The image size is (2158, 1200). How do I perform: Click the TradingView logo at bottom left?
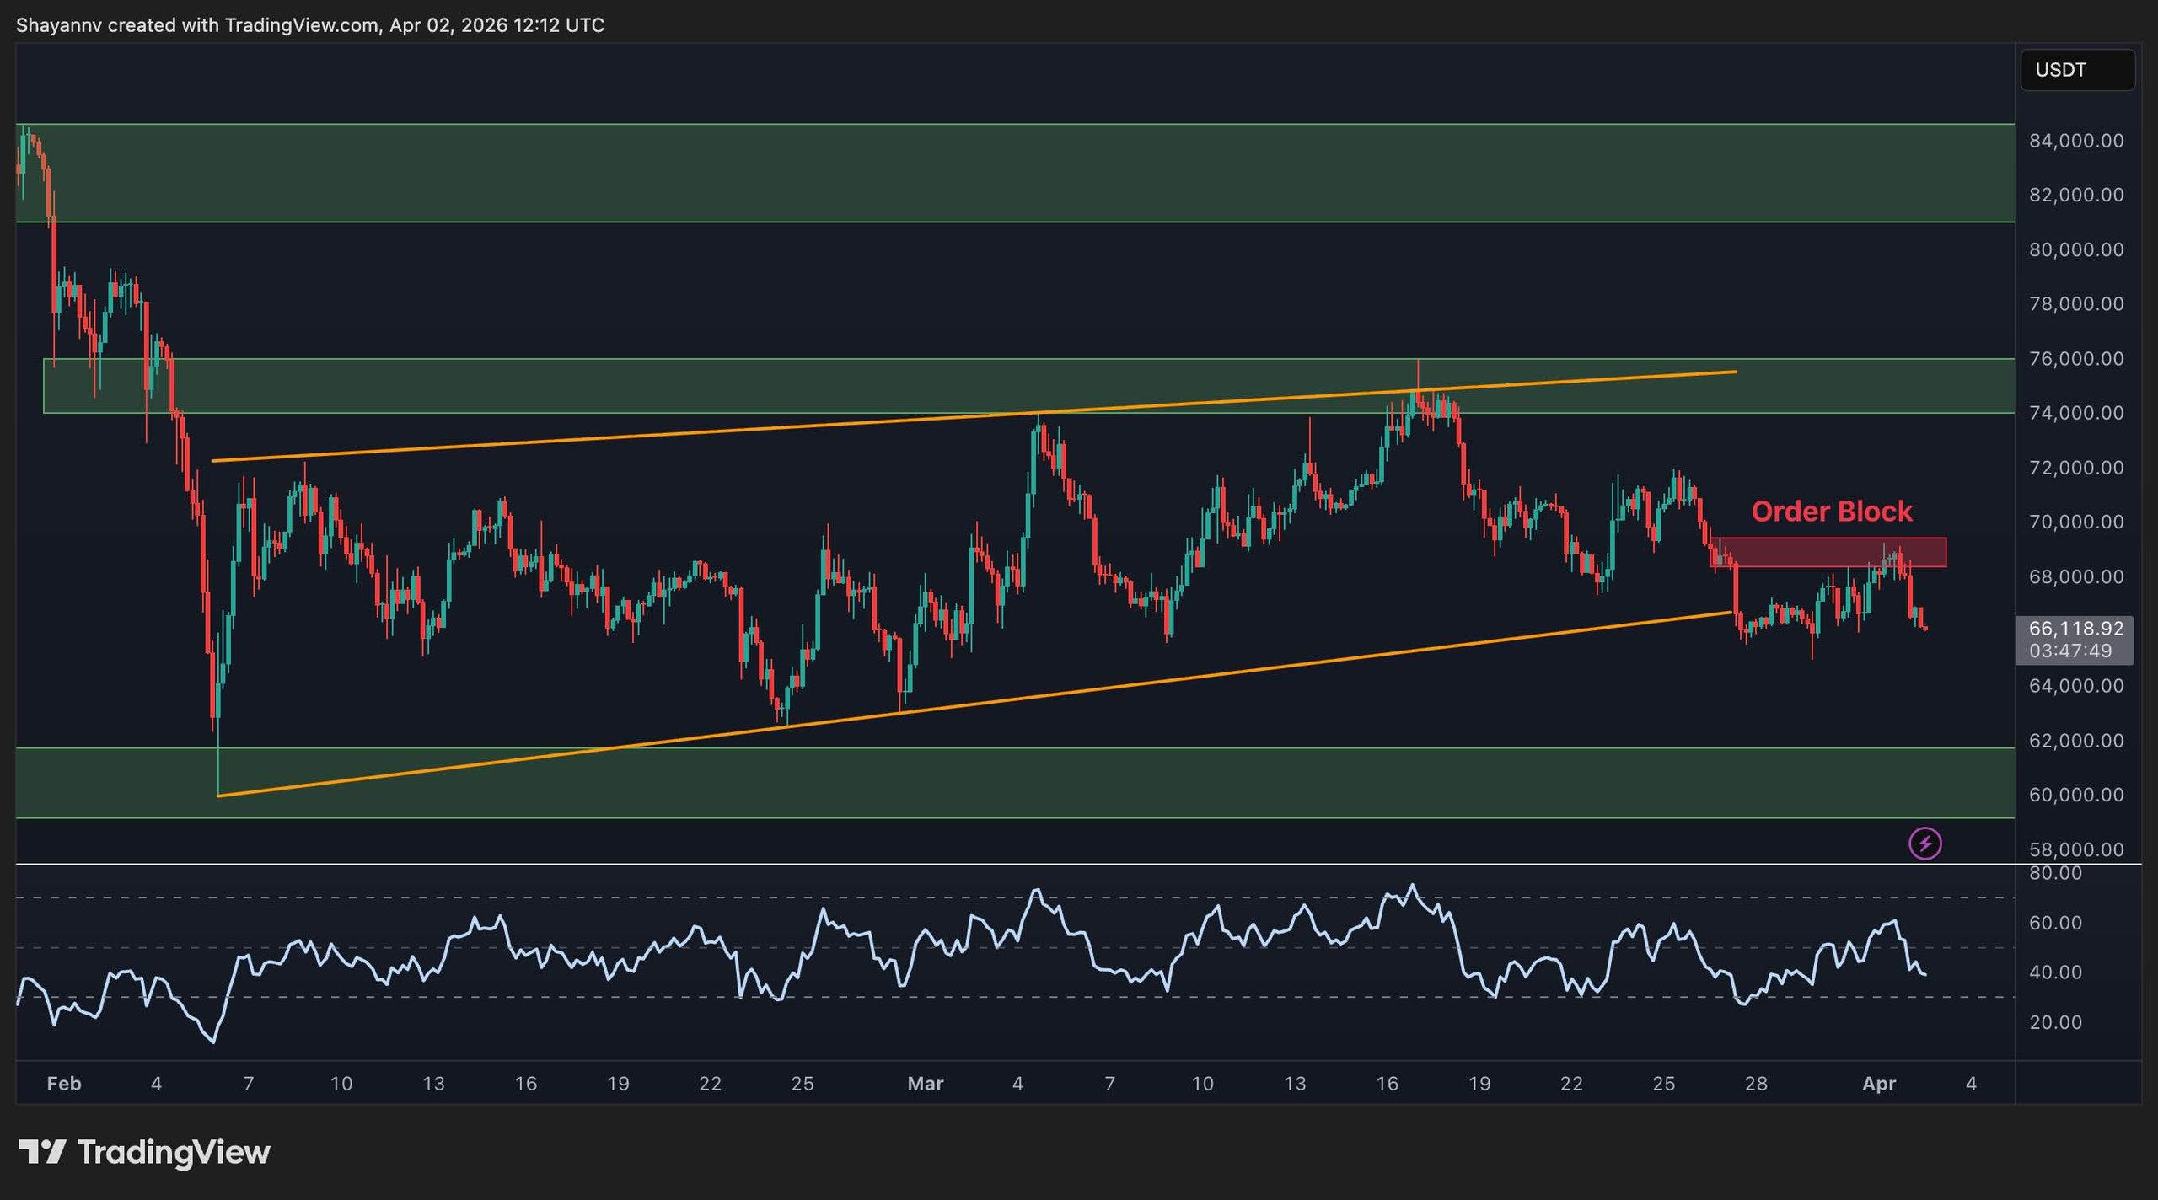pyautogui.click(x=144, y=1152)
